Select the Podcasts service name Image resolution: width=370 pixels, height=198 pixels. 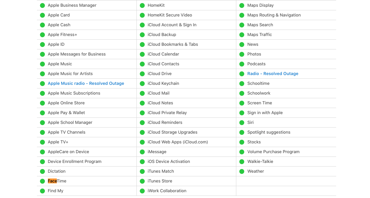click(256, 64)
